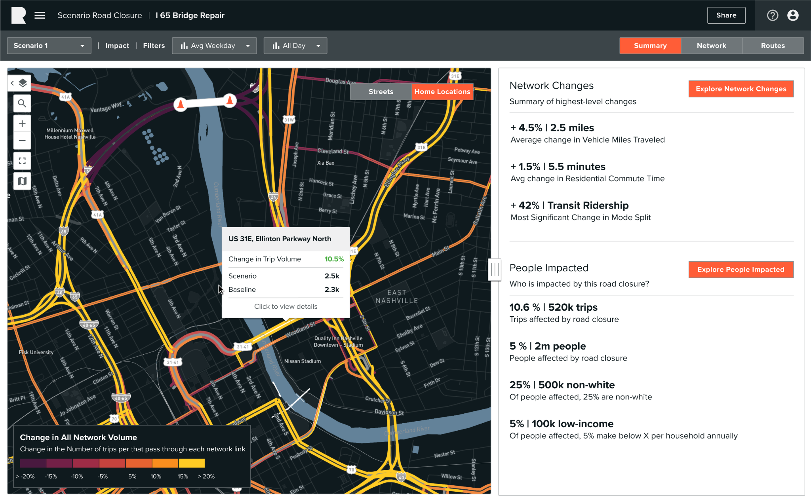The width and height of the screenshot is (811, 496).
Task: Open the user account icon
Action: pos(793,15)
